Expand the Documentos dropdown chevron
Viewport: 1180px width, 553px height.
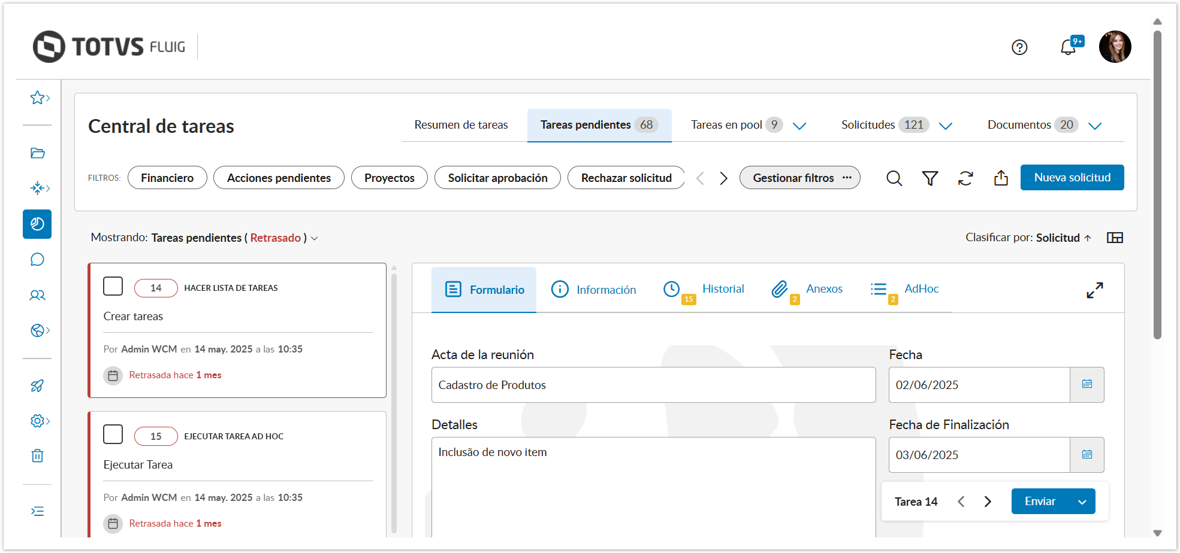[x=1095, y=126]
